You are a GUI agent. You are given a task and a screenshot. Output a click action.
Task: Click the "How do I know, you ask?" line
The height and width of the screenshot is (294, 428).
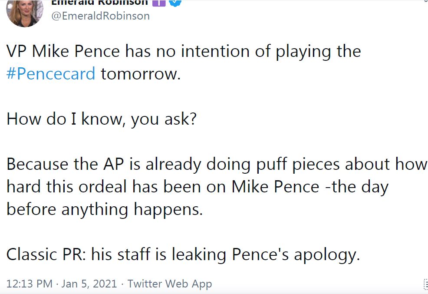(x=102, y=119)
